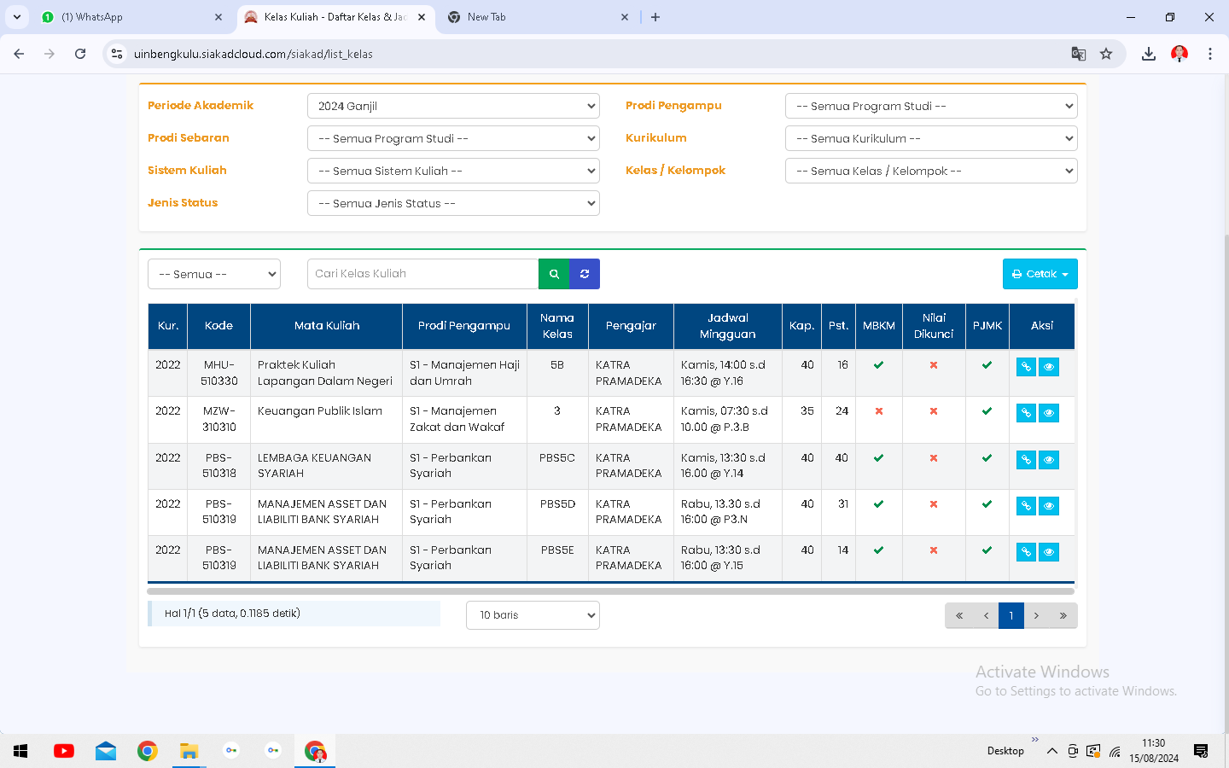Switch to the New Tab browser tab
Viewport: 1229px width, 768px height.
point(538,17)
